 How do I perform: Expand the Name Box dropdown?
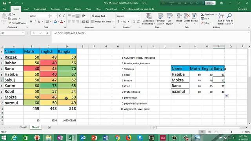(23, 33)
